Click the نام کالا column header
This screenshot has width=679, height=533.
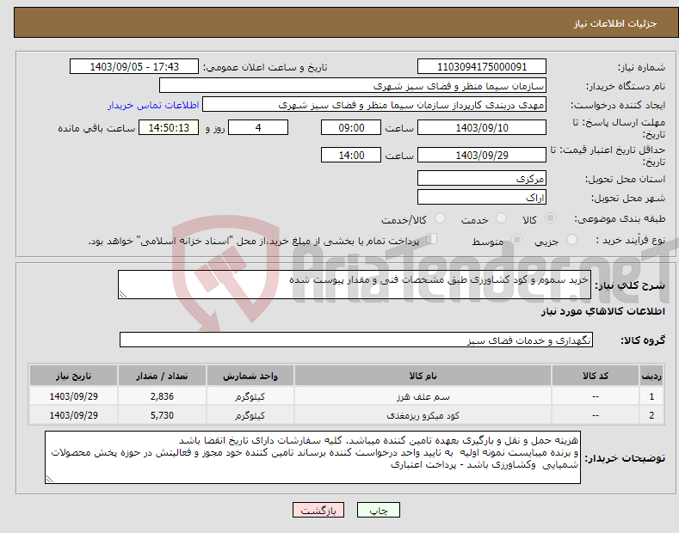[423, 376]
